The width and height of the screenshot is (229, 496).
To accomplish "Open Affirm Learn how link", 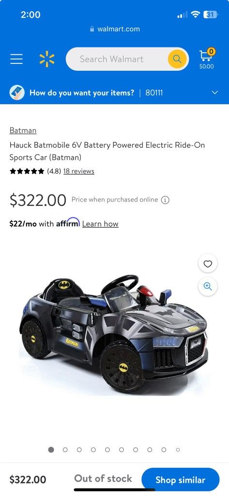I will tap(100, 224).
